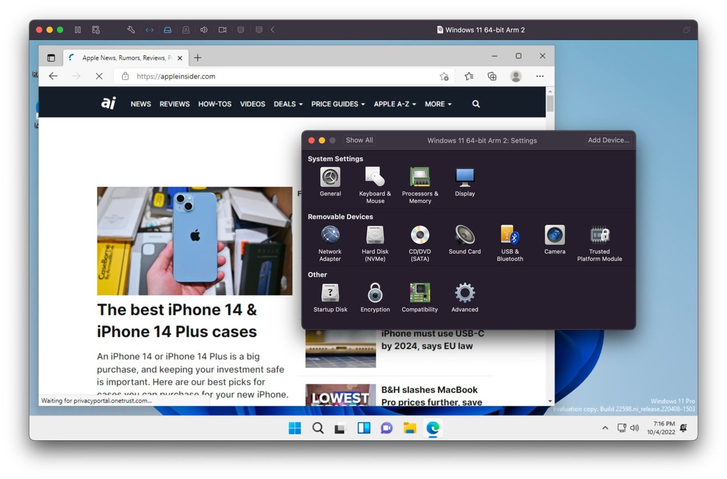Open the Startup Disk settings

coord(330,293)
